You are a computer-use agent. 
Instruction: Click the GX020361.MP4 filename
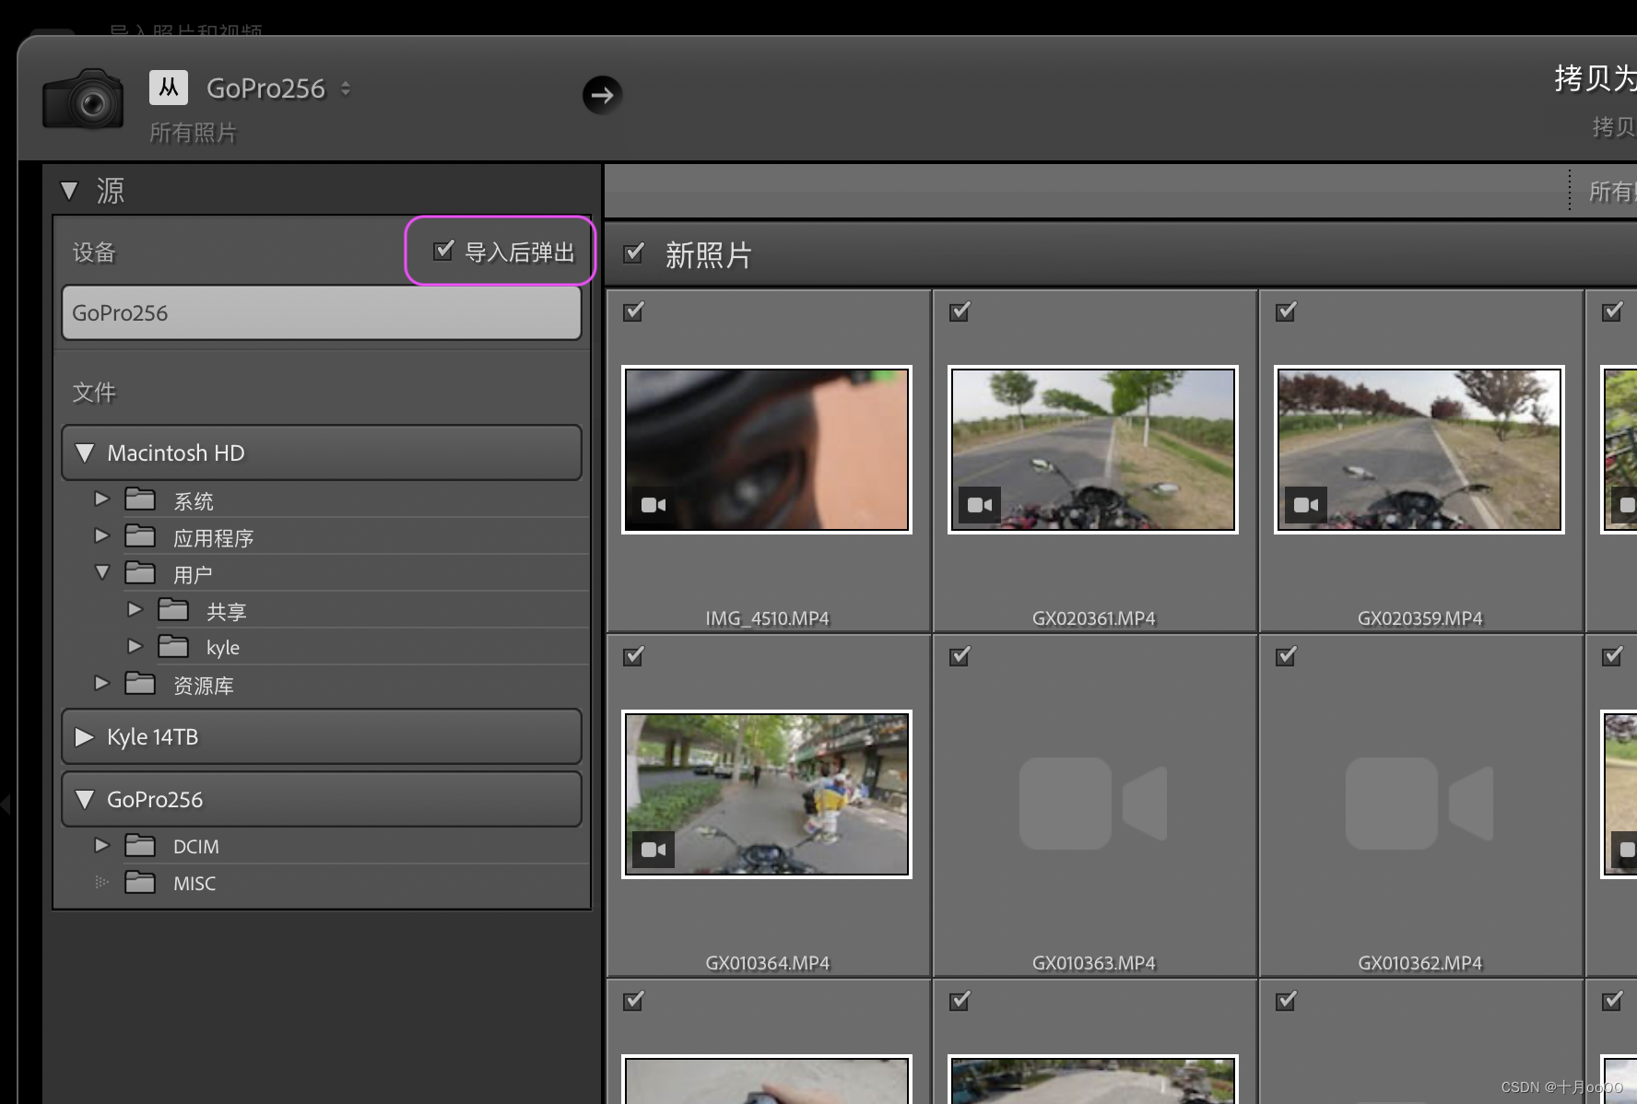tap(1093, 618)
